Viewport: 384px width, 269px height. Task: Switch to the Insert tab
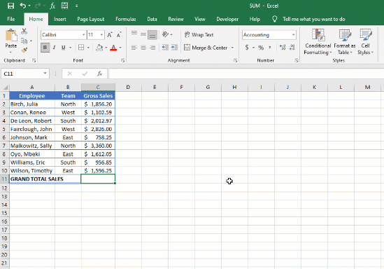[x=60, y=19]
